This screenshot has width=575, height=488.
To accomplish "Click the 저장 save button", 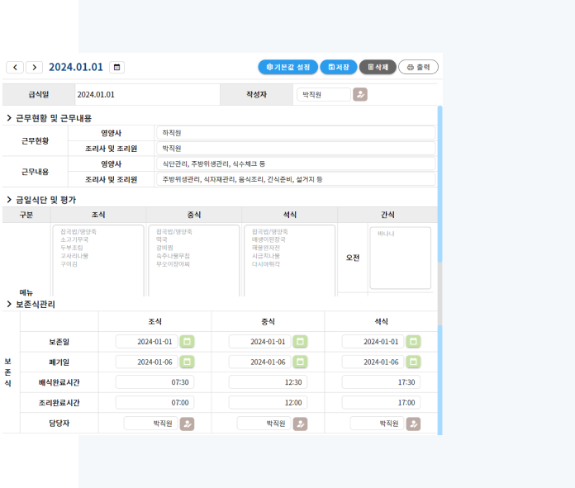I will click(x=339, y=67).
